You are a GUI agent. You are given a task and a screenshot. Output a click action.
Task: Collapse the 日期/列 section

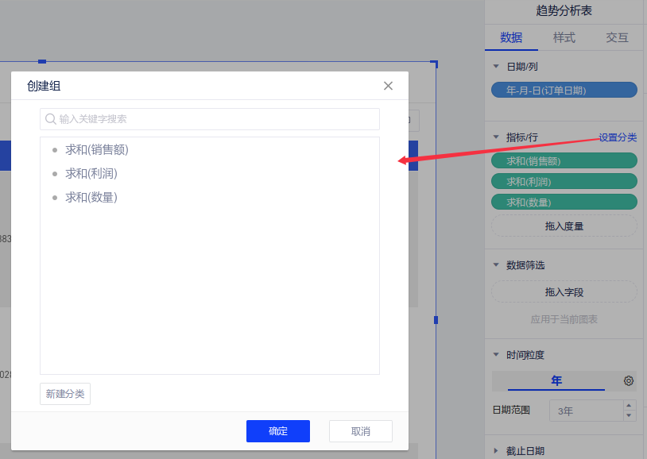(497, 67)
